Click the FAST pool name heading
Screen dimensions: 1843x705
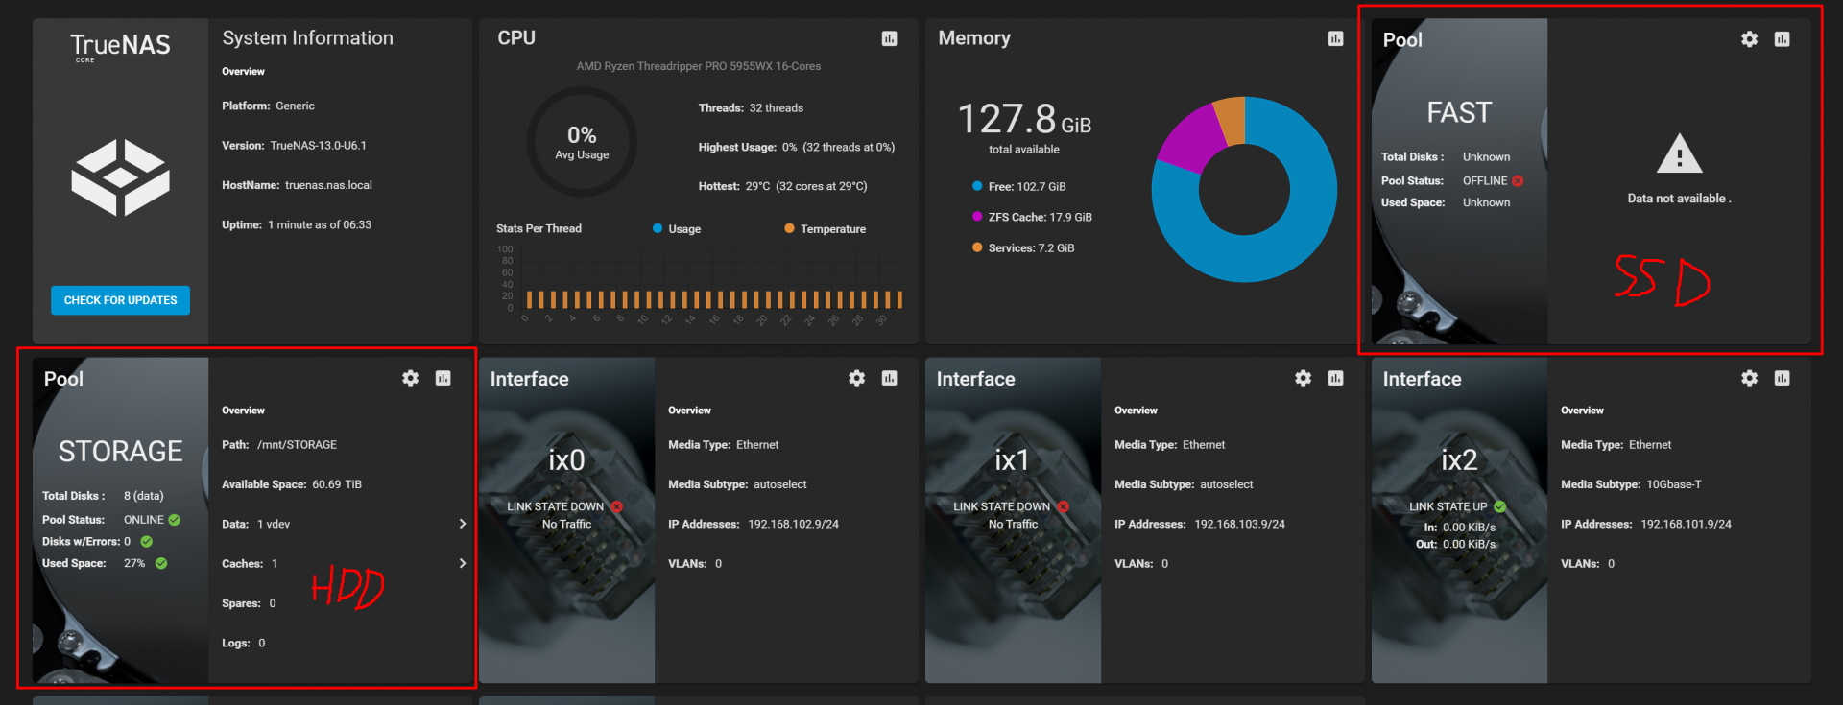pos(1459,112)
